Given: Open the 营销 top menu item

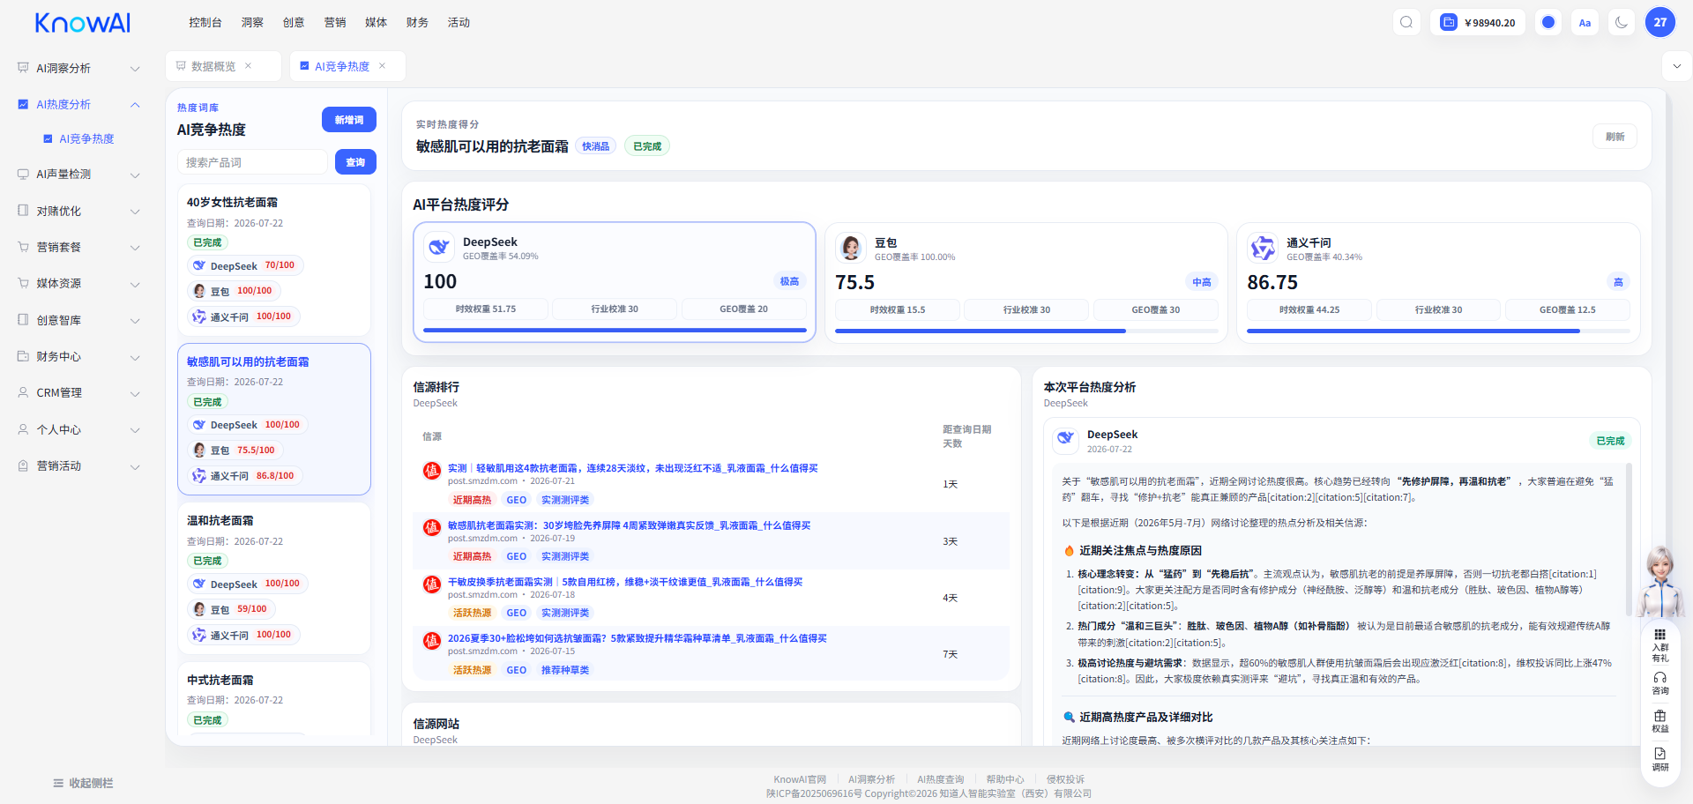Looking at the screenshot, I should coord(335,22).
